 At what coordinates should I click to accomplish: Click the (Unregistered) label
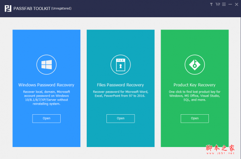[x=61, y=8]
